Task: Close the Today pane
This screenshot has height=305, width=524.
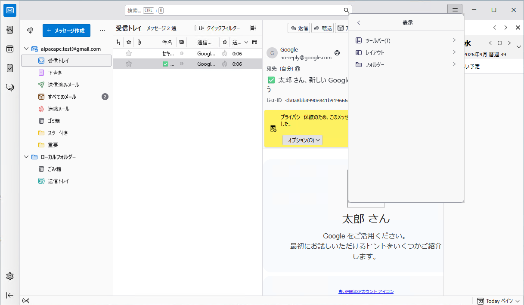Action: (x=518, y=27)
